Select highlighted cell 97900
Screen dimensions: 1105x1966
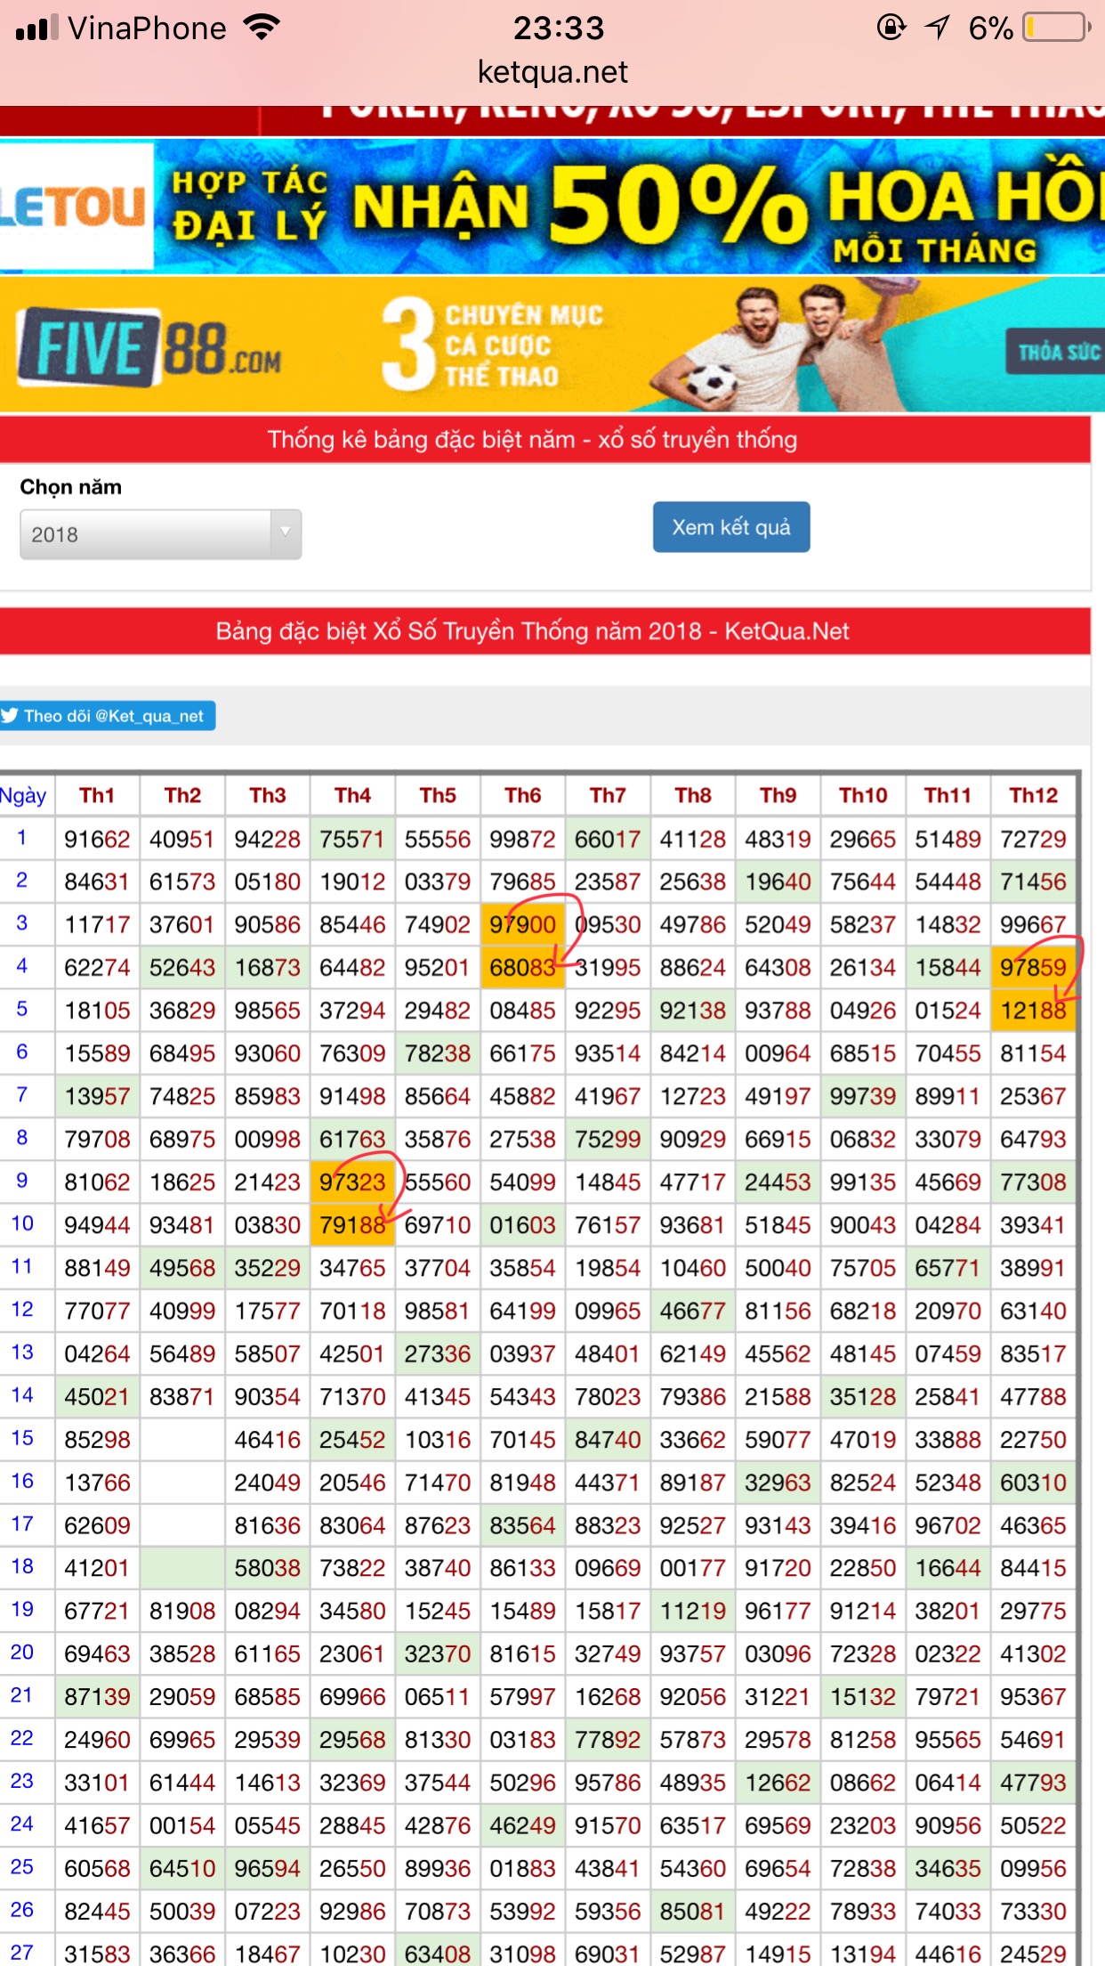(522, 925)
